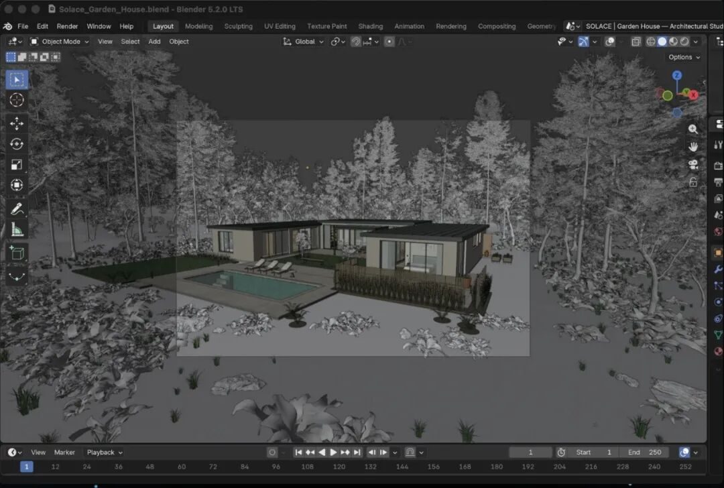This screenshot has width=724, height=488.
Task: Click the zoom magnifier viewport button
Action: click(692, 129)
